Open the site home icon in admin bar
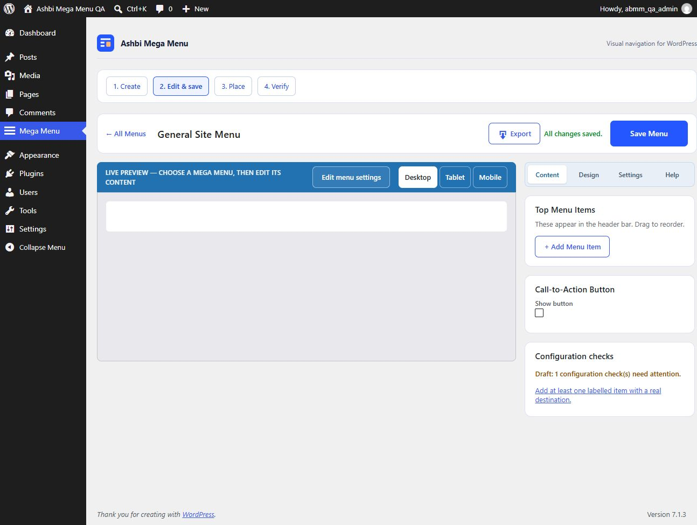This screenshot has height=525, width=697. pyautogui.click(x=28, y=9)
